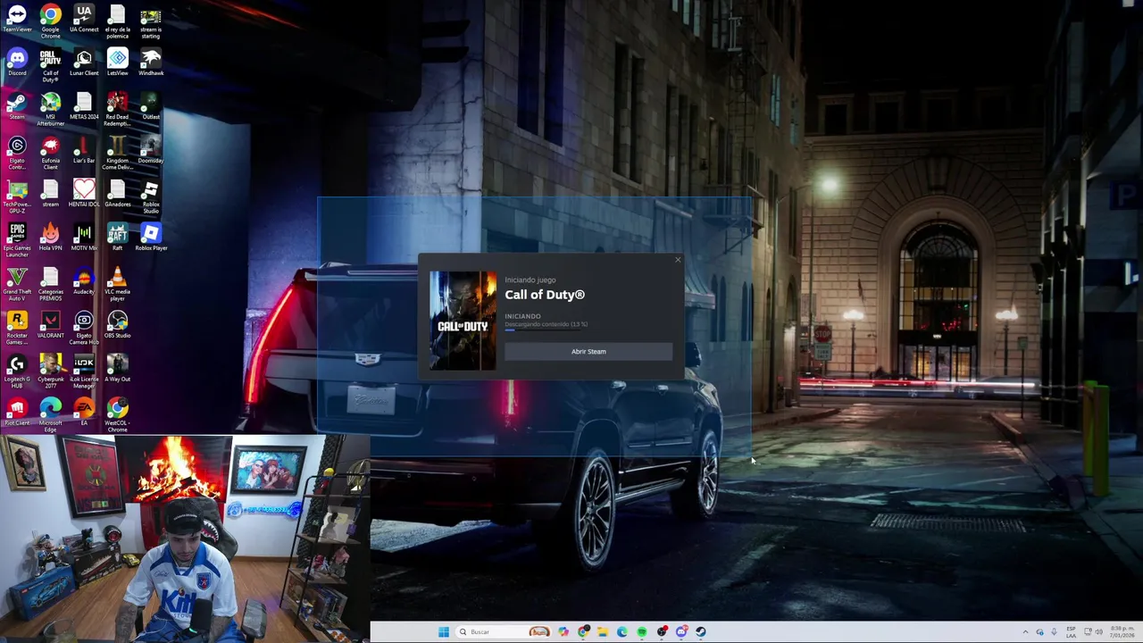The width and height of the screenshot is (1143, 643).
Task: Select the Audacity desktop icon
Action: click(x=84, y=282)
